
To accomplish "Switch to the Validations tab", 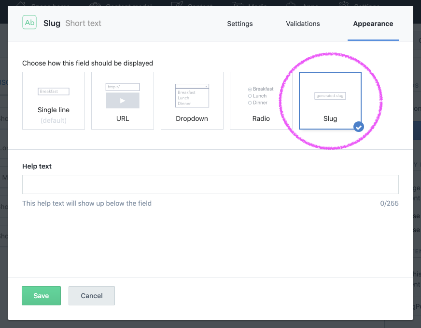I will click(303, 24).
